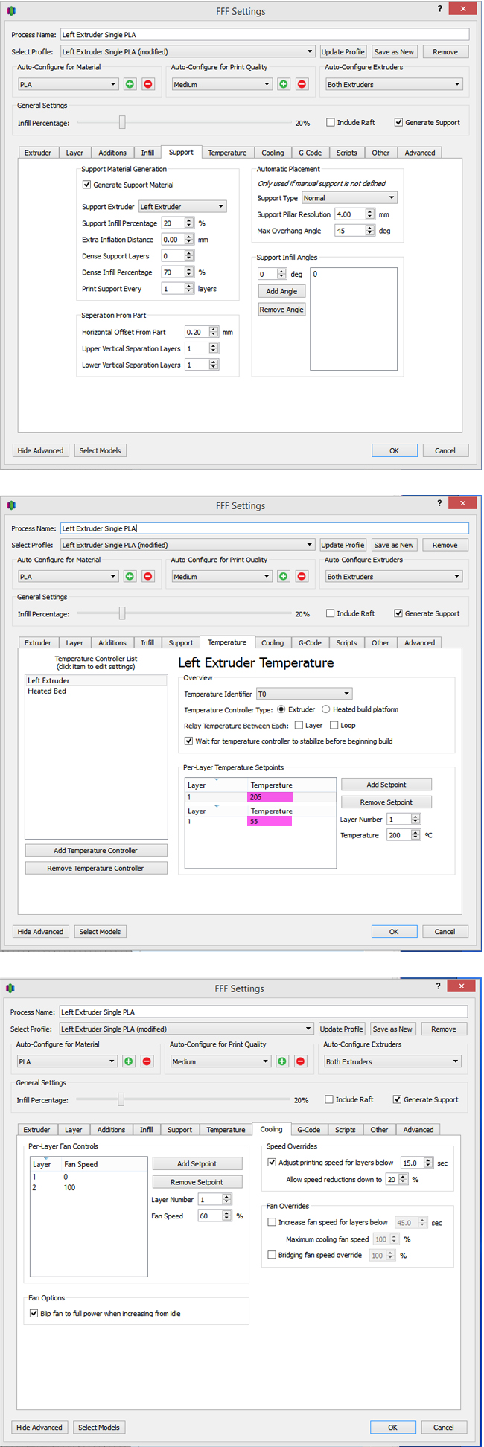Toggle Blip fan to full power checkbox

click(34, 1314)
